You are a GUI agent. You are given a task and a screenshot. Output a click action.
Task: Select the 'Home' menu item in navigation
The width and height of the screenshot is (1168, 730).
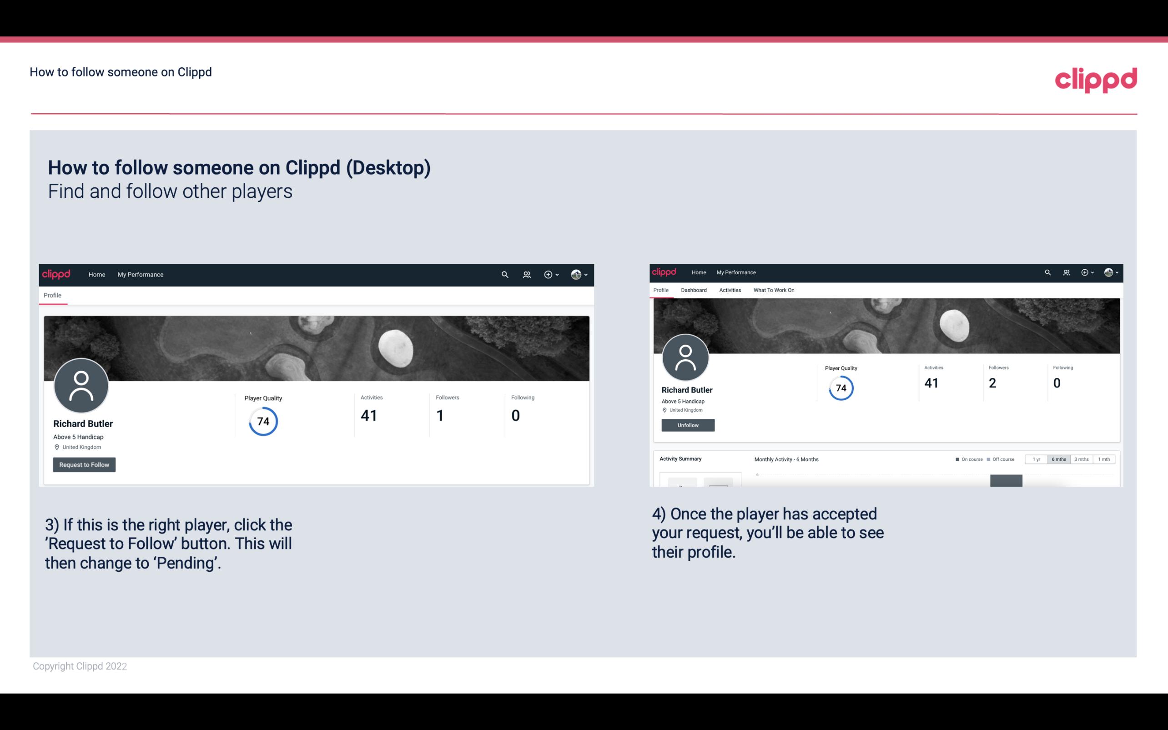pos(95,274)
